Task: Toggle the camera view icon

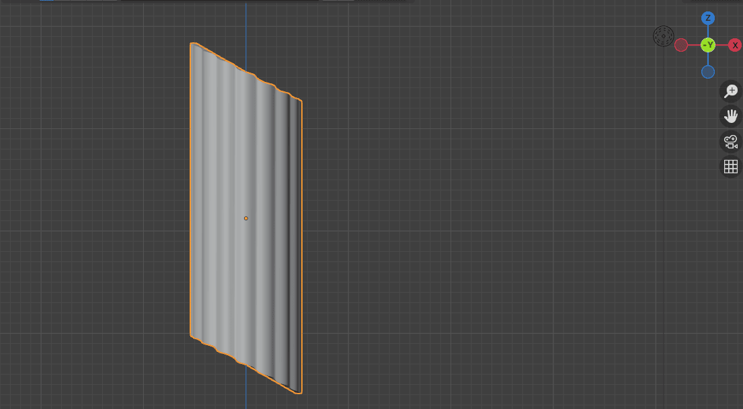Action: click(730, 142)
